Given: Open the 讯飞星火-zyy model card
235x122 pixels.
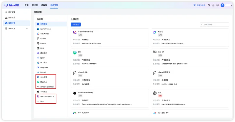Looking at the screenshot, I should coord(190,113).
